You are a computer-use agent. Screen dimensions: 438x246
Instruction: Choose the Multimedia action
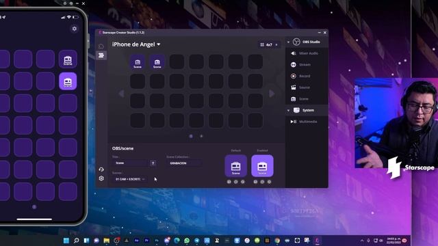[307, 122]
